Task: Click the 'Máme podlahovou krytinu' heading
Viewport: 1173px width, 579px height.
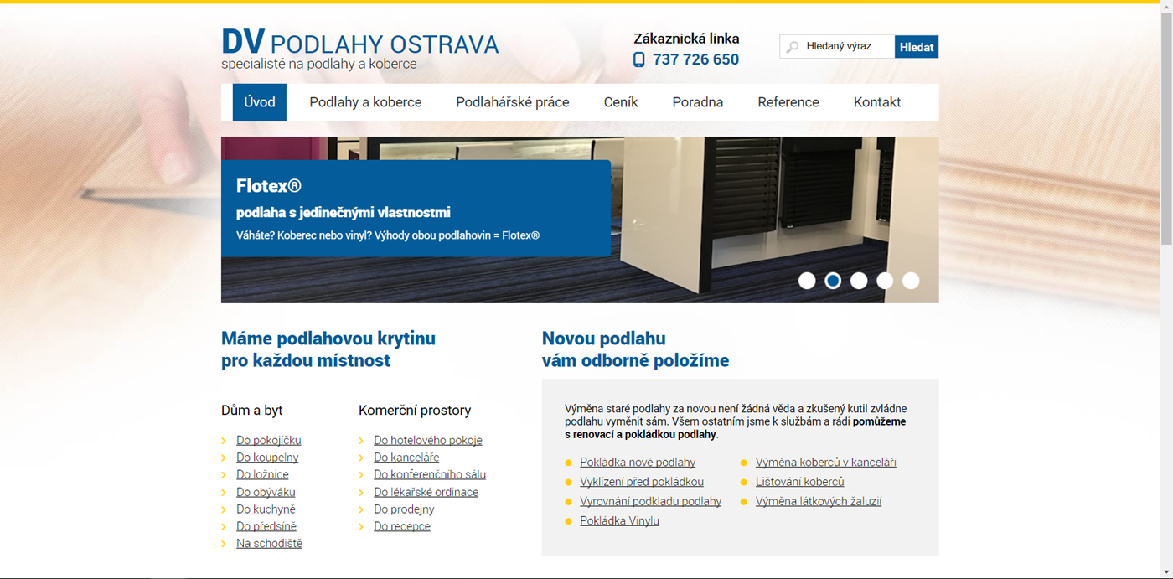Action: click(328, 349)
